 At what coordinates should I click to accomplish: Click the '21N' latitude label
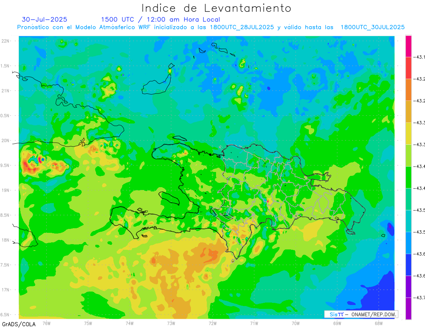click(x=6, y=91)
